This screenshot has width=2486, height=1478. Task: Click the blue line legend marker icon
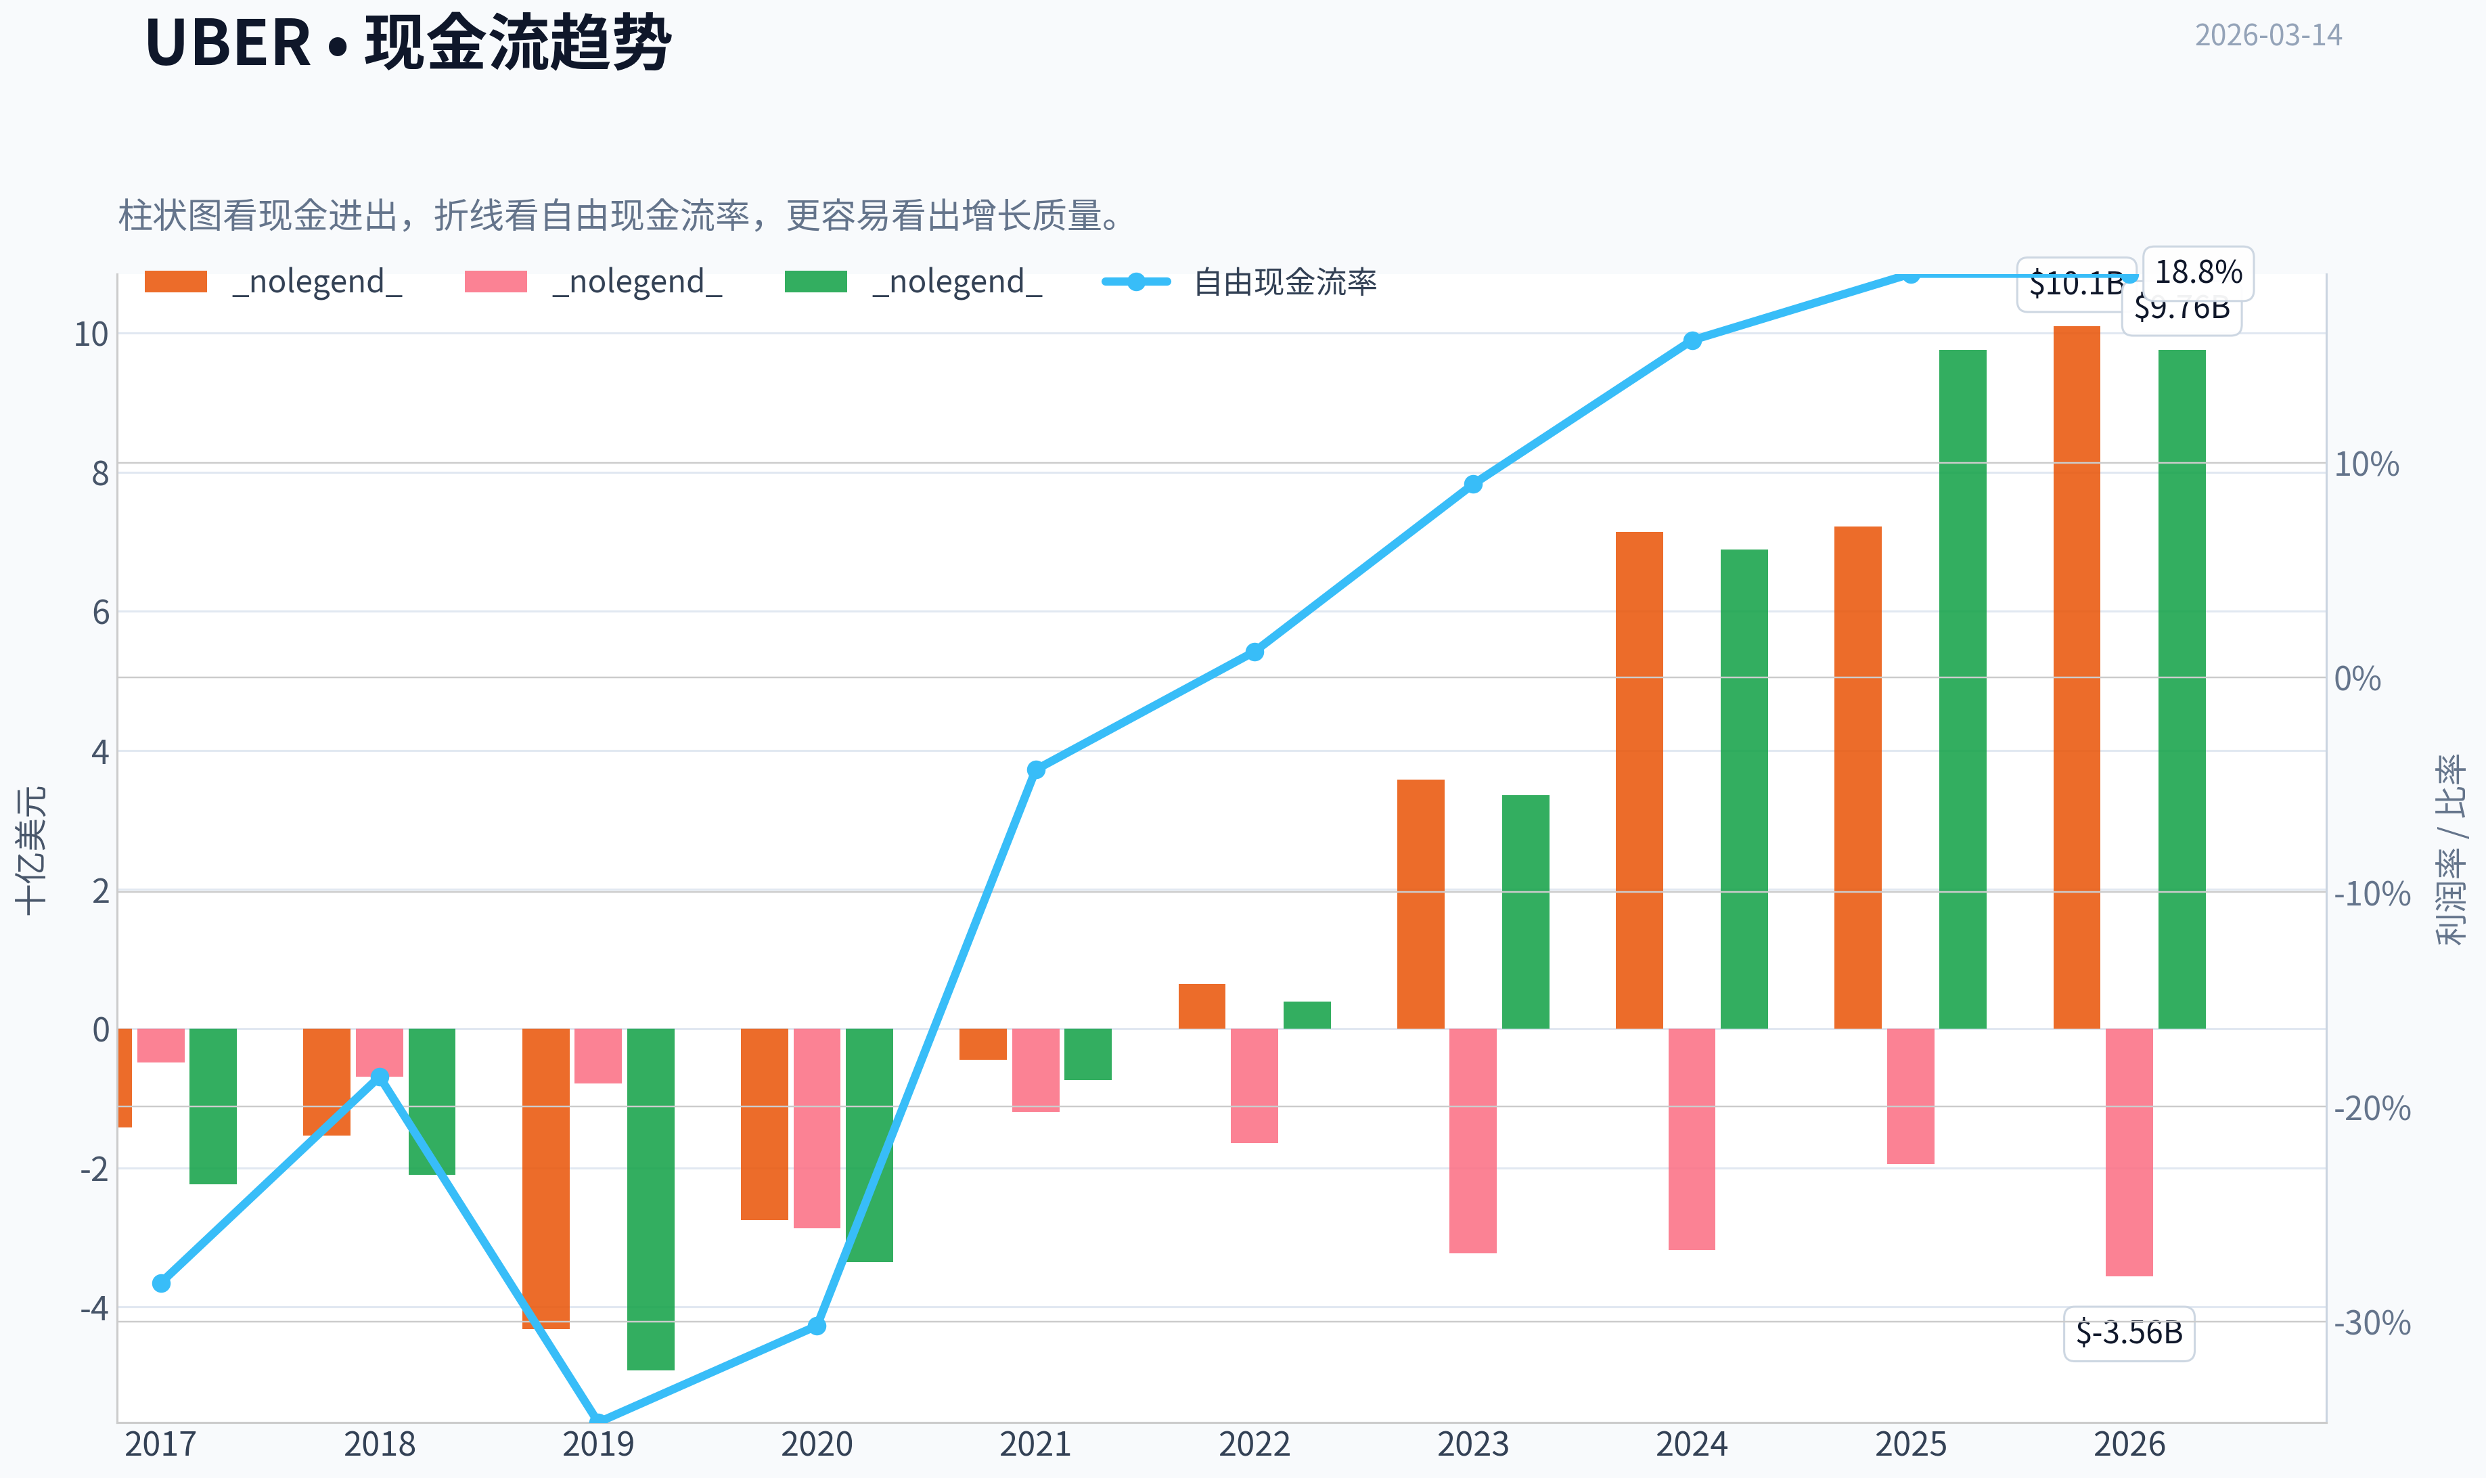point(1136,282)
